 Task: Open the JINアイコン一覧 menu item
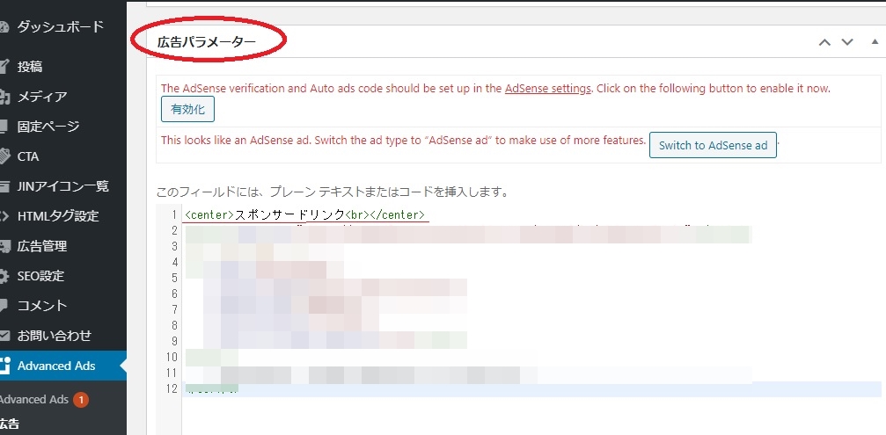(62, 186)
